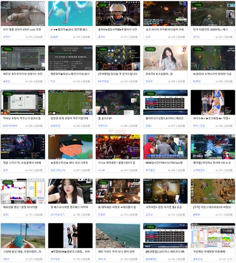Open the cartoon boy with black cap thumbnail
The image size is (236, 263).
click(x=70, y=147)
